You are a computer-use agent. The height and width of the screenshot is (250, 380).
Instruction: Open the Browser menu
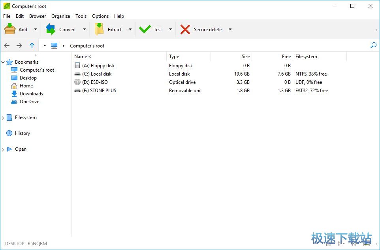click(x=38, y=16)
